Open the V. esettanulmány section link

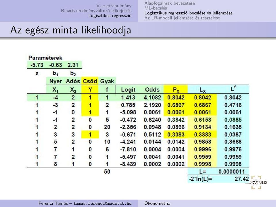click(114, 6)
